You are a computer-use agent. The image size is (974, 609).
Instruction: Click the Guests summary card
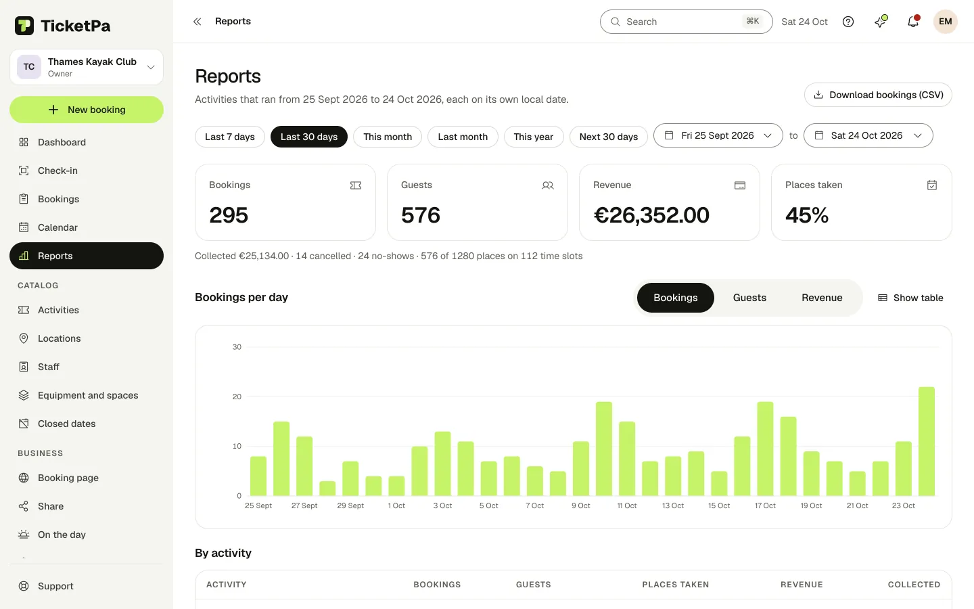[x=478, y=202]
